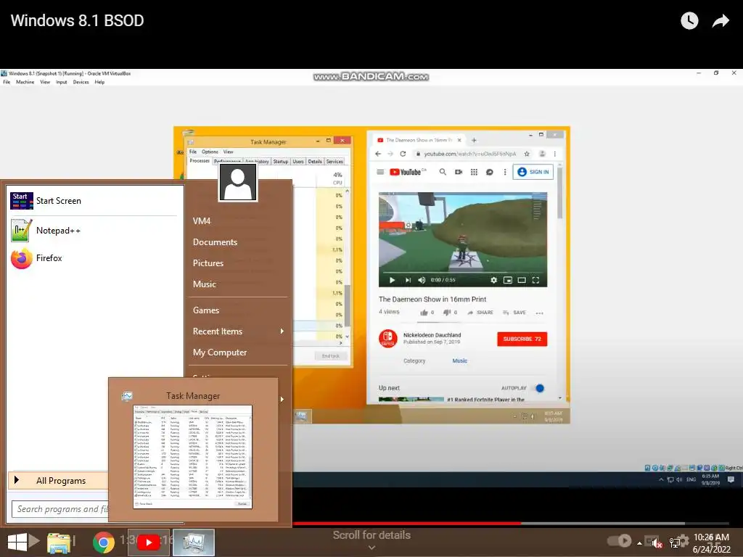
Task: Open the VirtualBox View menu
Action: (45, 82)
